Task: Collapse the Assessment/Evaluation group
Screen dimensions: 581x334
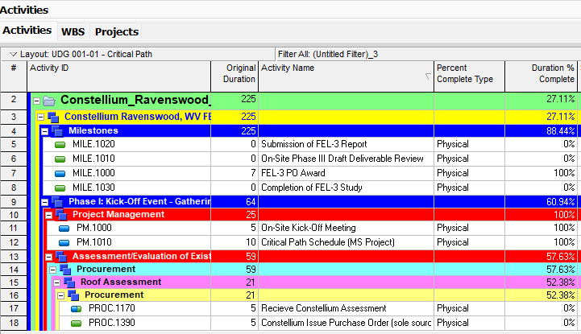Action: (x=48, y=257)
